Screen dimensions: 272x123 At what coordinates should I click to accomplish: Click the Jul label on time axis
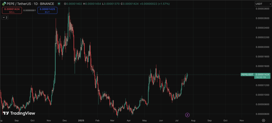pos(177,120)
